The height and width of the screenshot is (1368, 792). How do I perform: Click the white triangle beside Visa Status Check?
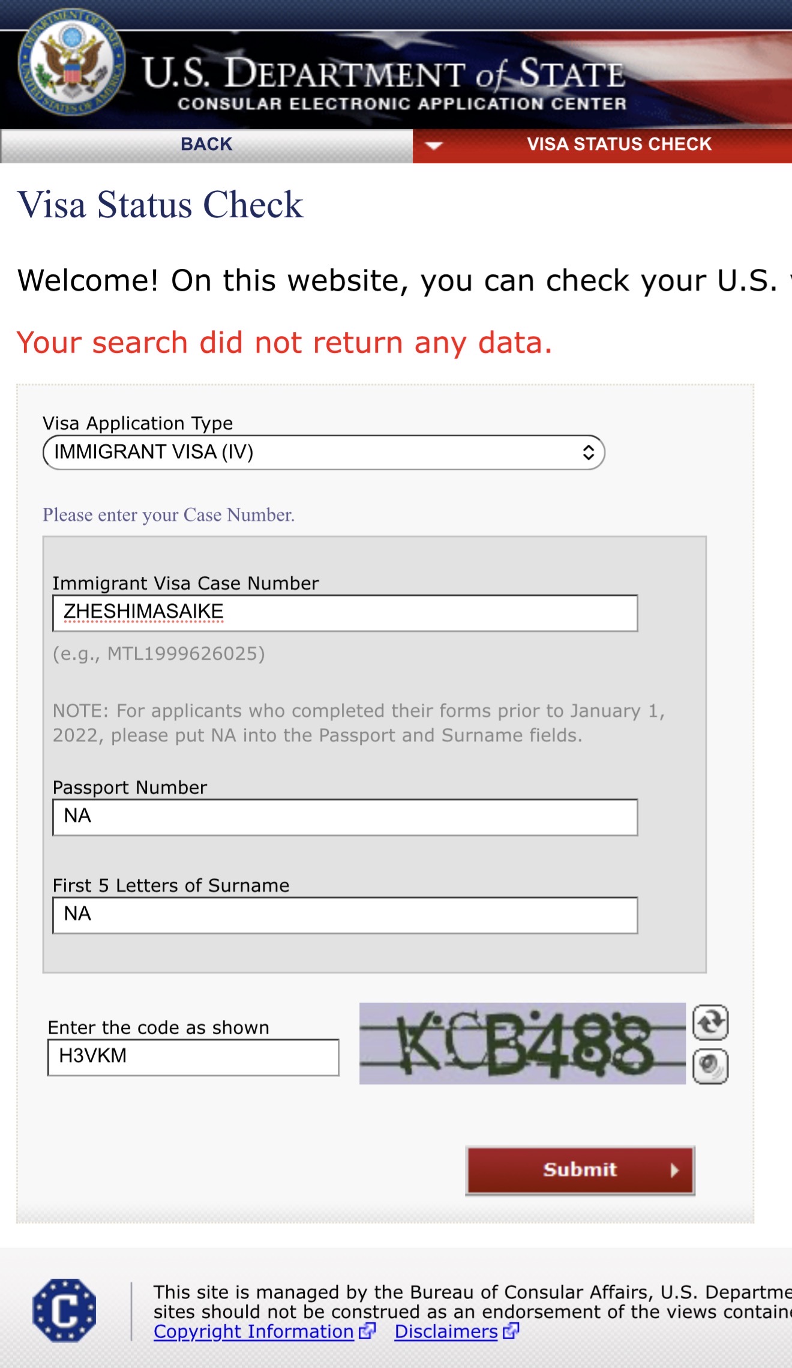[433, 145]
